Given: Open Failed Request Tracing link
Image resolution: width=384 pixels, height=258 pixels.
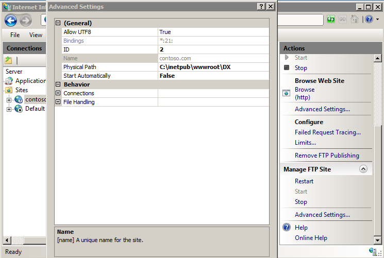Looking at the screenshot, I should 328,132.
